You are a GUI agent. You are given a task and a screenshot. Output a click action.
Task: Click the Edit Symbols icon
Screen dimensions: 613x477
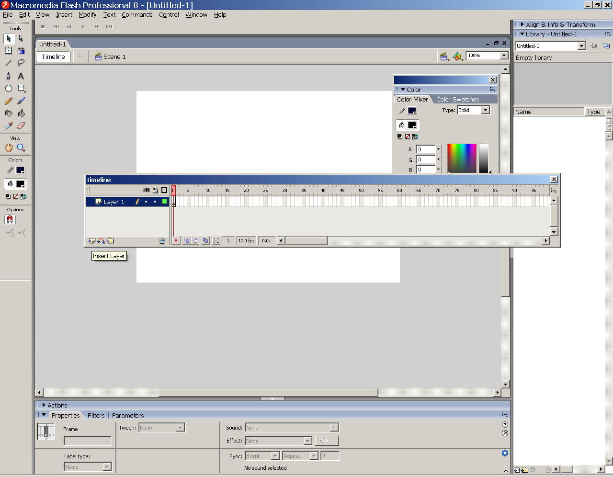[x=458, y=57]
